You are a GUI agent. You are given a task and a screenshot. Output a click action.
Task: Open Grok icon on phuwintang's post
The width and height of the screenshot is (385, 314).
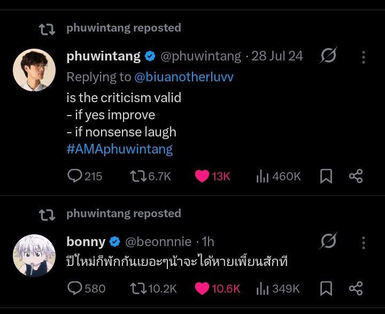click(x=328, y=56)
